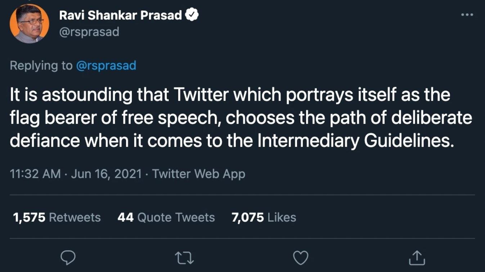Click the reply speech bubble icon

68,257
